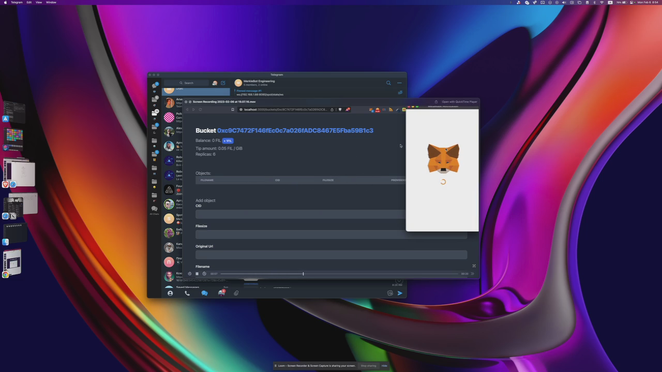Open Telegram Contacts tab
The height and width of the screenshot is (372, 662).
(x=170, y=293)
